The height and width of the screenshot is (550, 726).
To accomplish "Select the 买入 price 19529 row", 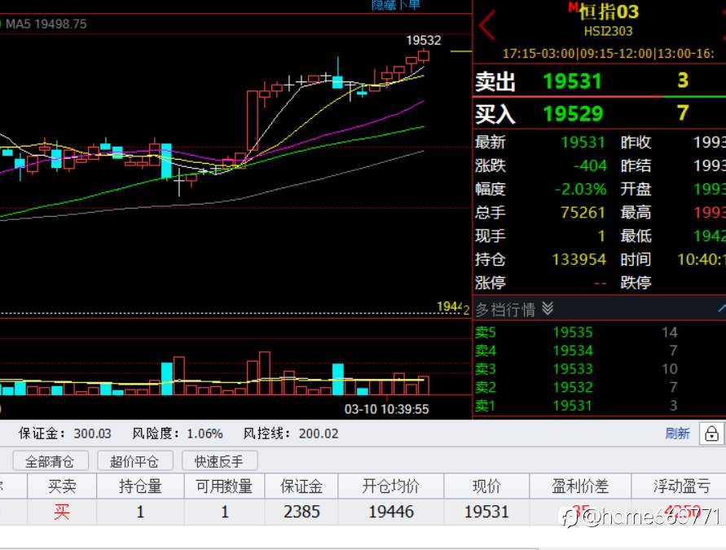I will (599, 113).
